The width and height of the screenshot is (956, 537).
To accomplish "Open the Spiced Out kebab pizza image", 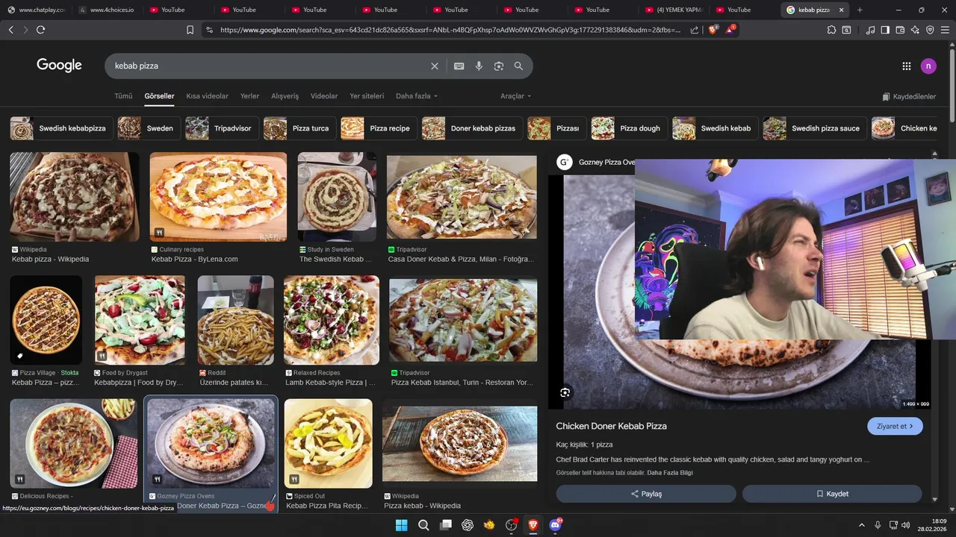I will [328, 443].
